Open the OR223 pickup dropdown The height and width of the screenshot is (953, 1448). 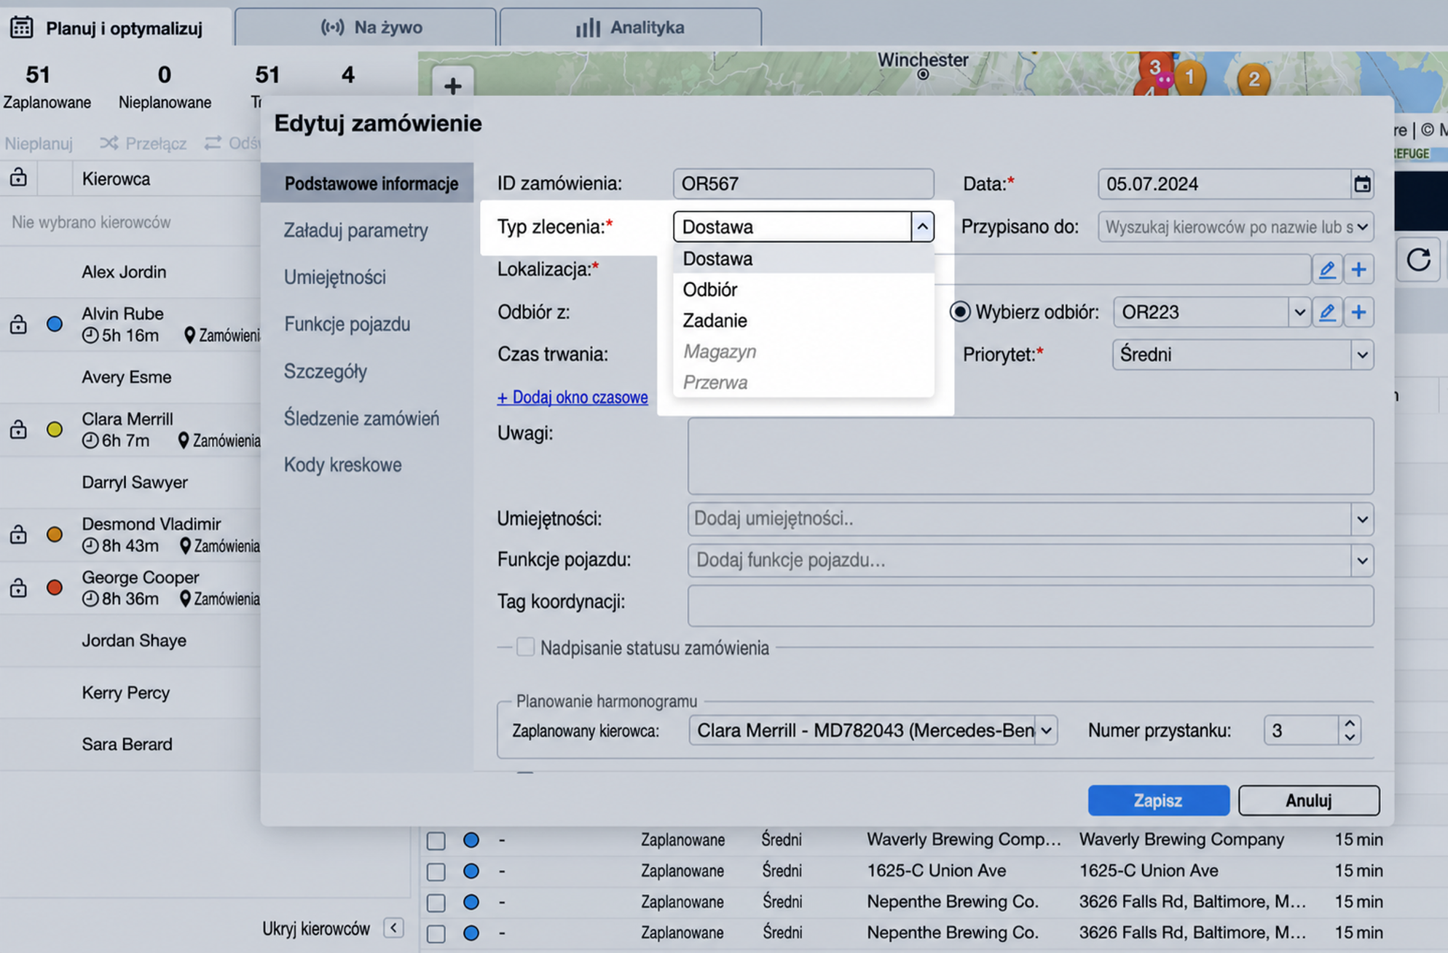pyautogui.click(x=1299, y=312)
